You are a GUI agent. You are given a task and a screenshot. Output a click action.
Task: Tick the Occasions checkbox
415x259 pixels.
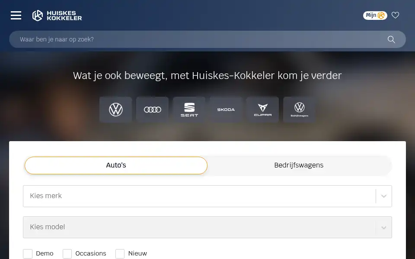tap(67, 254)
